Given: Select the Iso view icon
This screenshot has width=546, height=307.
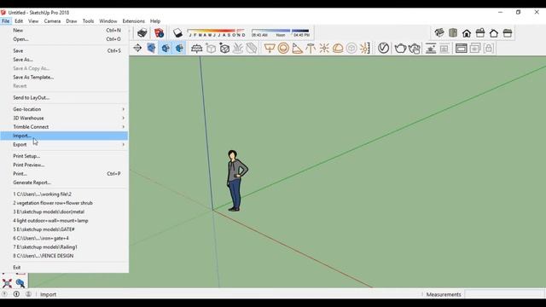Looking at the screenshot, I should pos(439,33).
